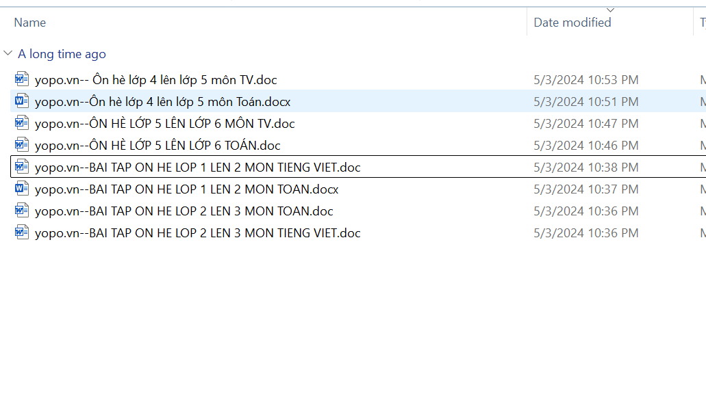Click the icon of LOP 1 LEN 2 TIENG VIET.doc
The width and height of the screenshot is (706, 400).
pyautogui.click(x=22, y=168)
